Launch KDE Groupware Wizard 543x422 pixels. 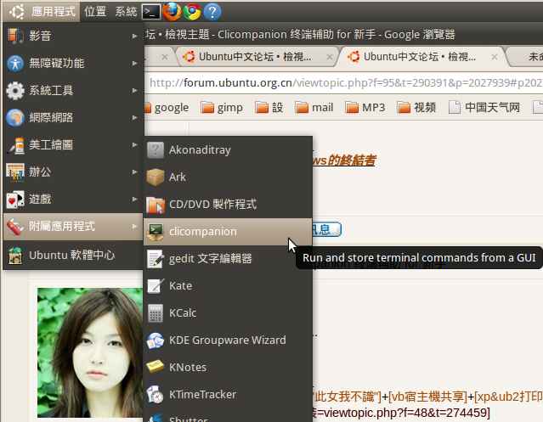[x=228, y=340]
